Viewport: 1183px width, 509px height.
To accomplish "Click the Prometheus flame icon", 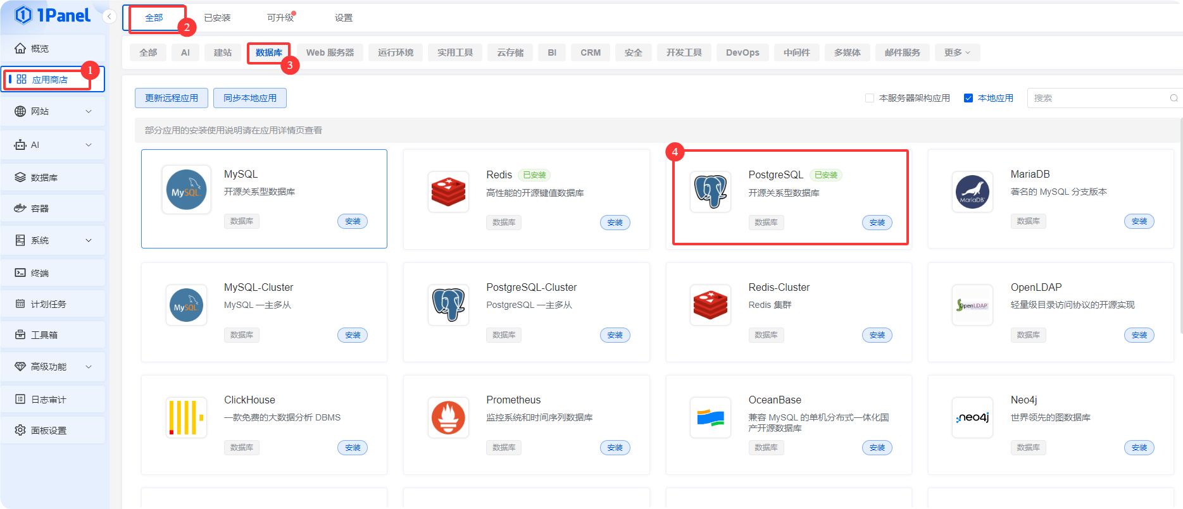I will (448, 417).
